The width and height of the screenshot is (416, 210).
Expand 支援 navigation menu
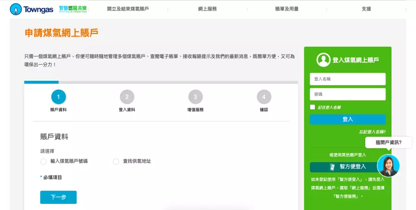coord(366,9)
